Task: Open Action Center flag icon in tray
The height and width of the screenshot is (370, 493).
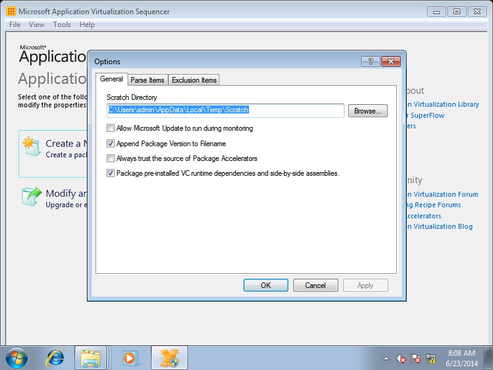Action: [x=416, y=358]
